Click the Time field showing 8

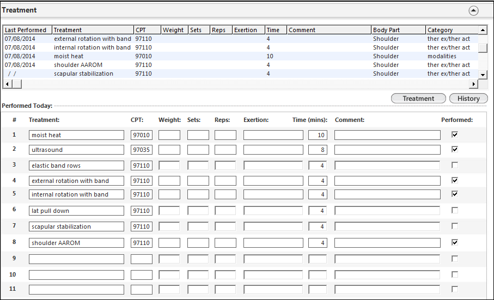point(318,150)
